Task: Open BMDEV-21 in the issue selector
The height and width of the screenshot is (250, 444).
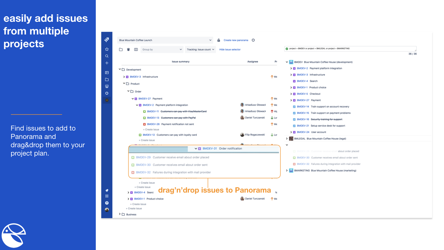Action: point(303,126)
